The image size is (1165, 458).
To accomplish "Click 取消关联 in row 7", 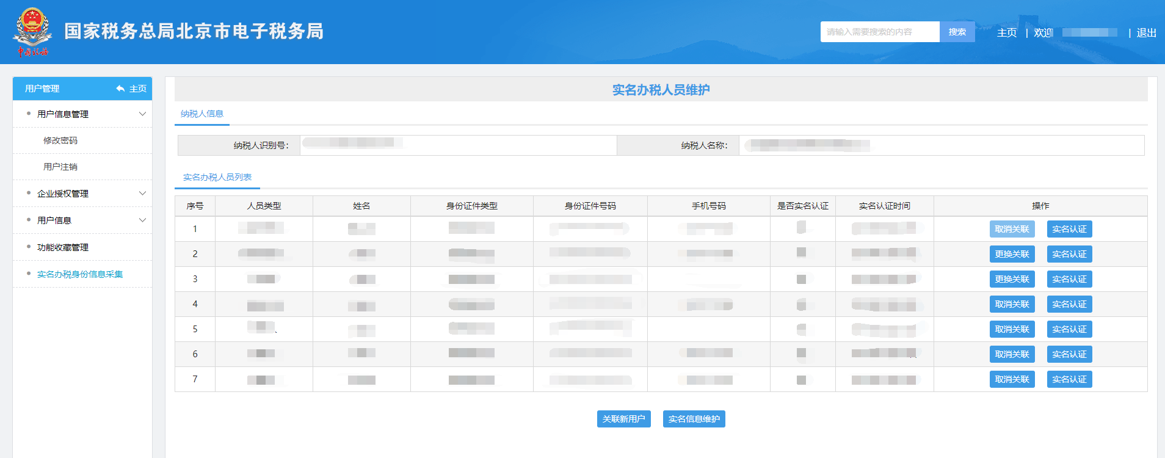I will pos(1012,379).
